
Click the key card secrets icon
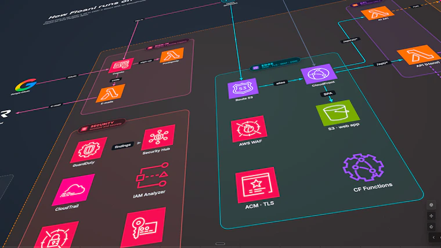[143, 227]
